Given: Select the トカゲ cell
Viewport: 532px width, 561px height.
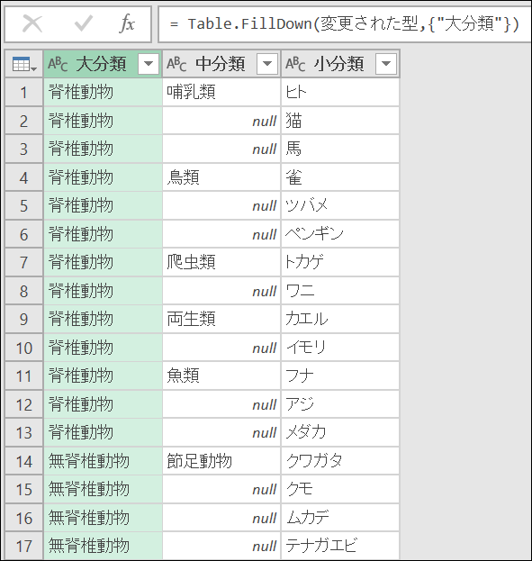Looking at the screenshot, I should (340, 262).
